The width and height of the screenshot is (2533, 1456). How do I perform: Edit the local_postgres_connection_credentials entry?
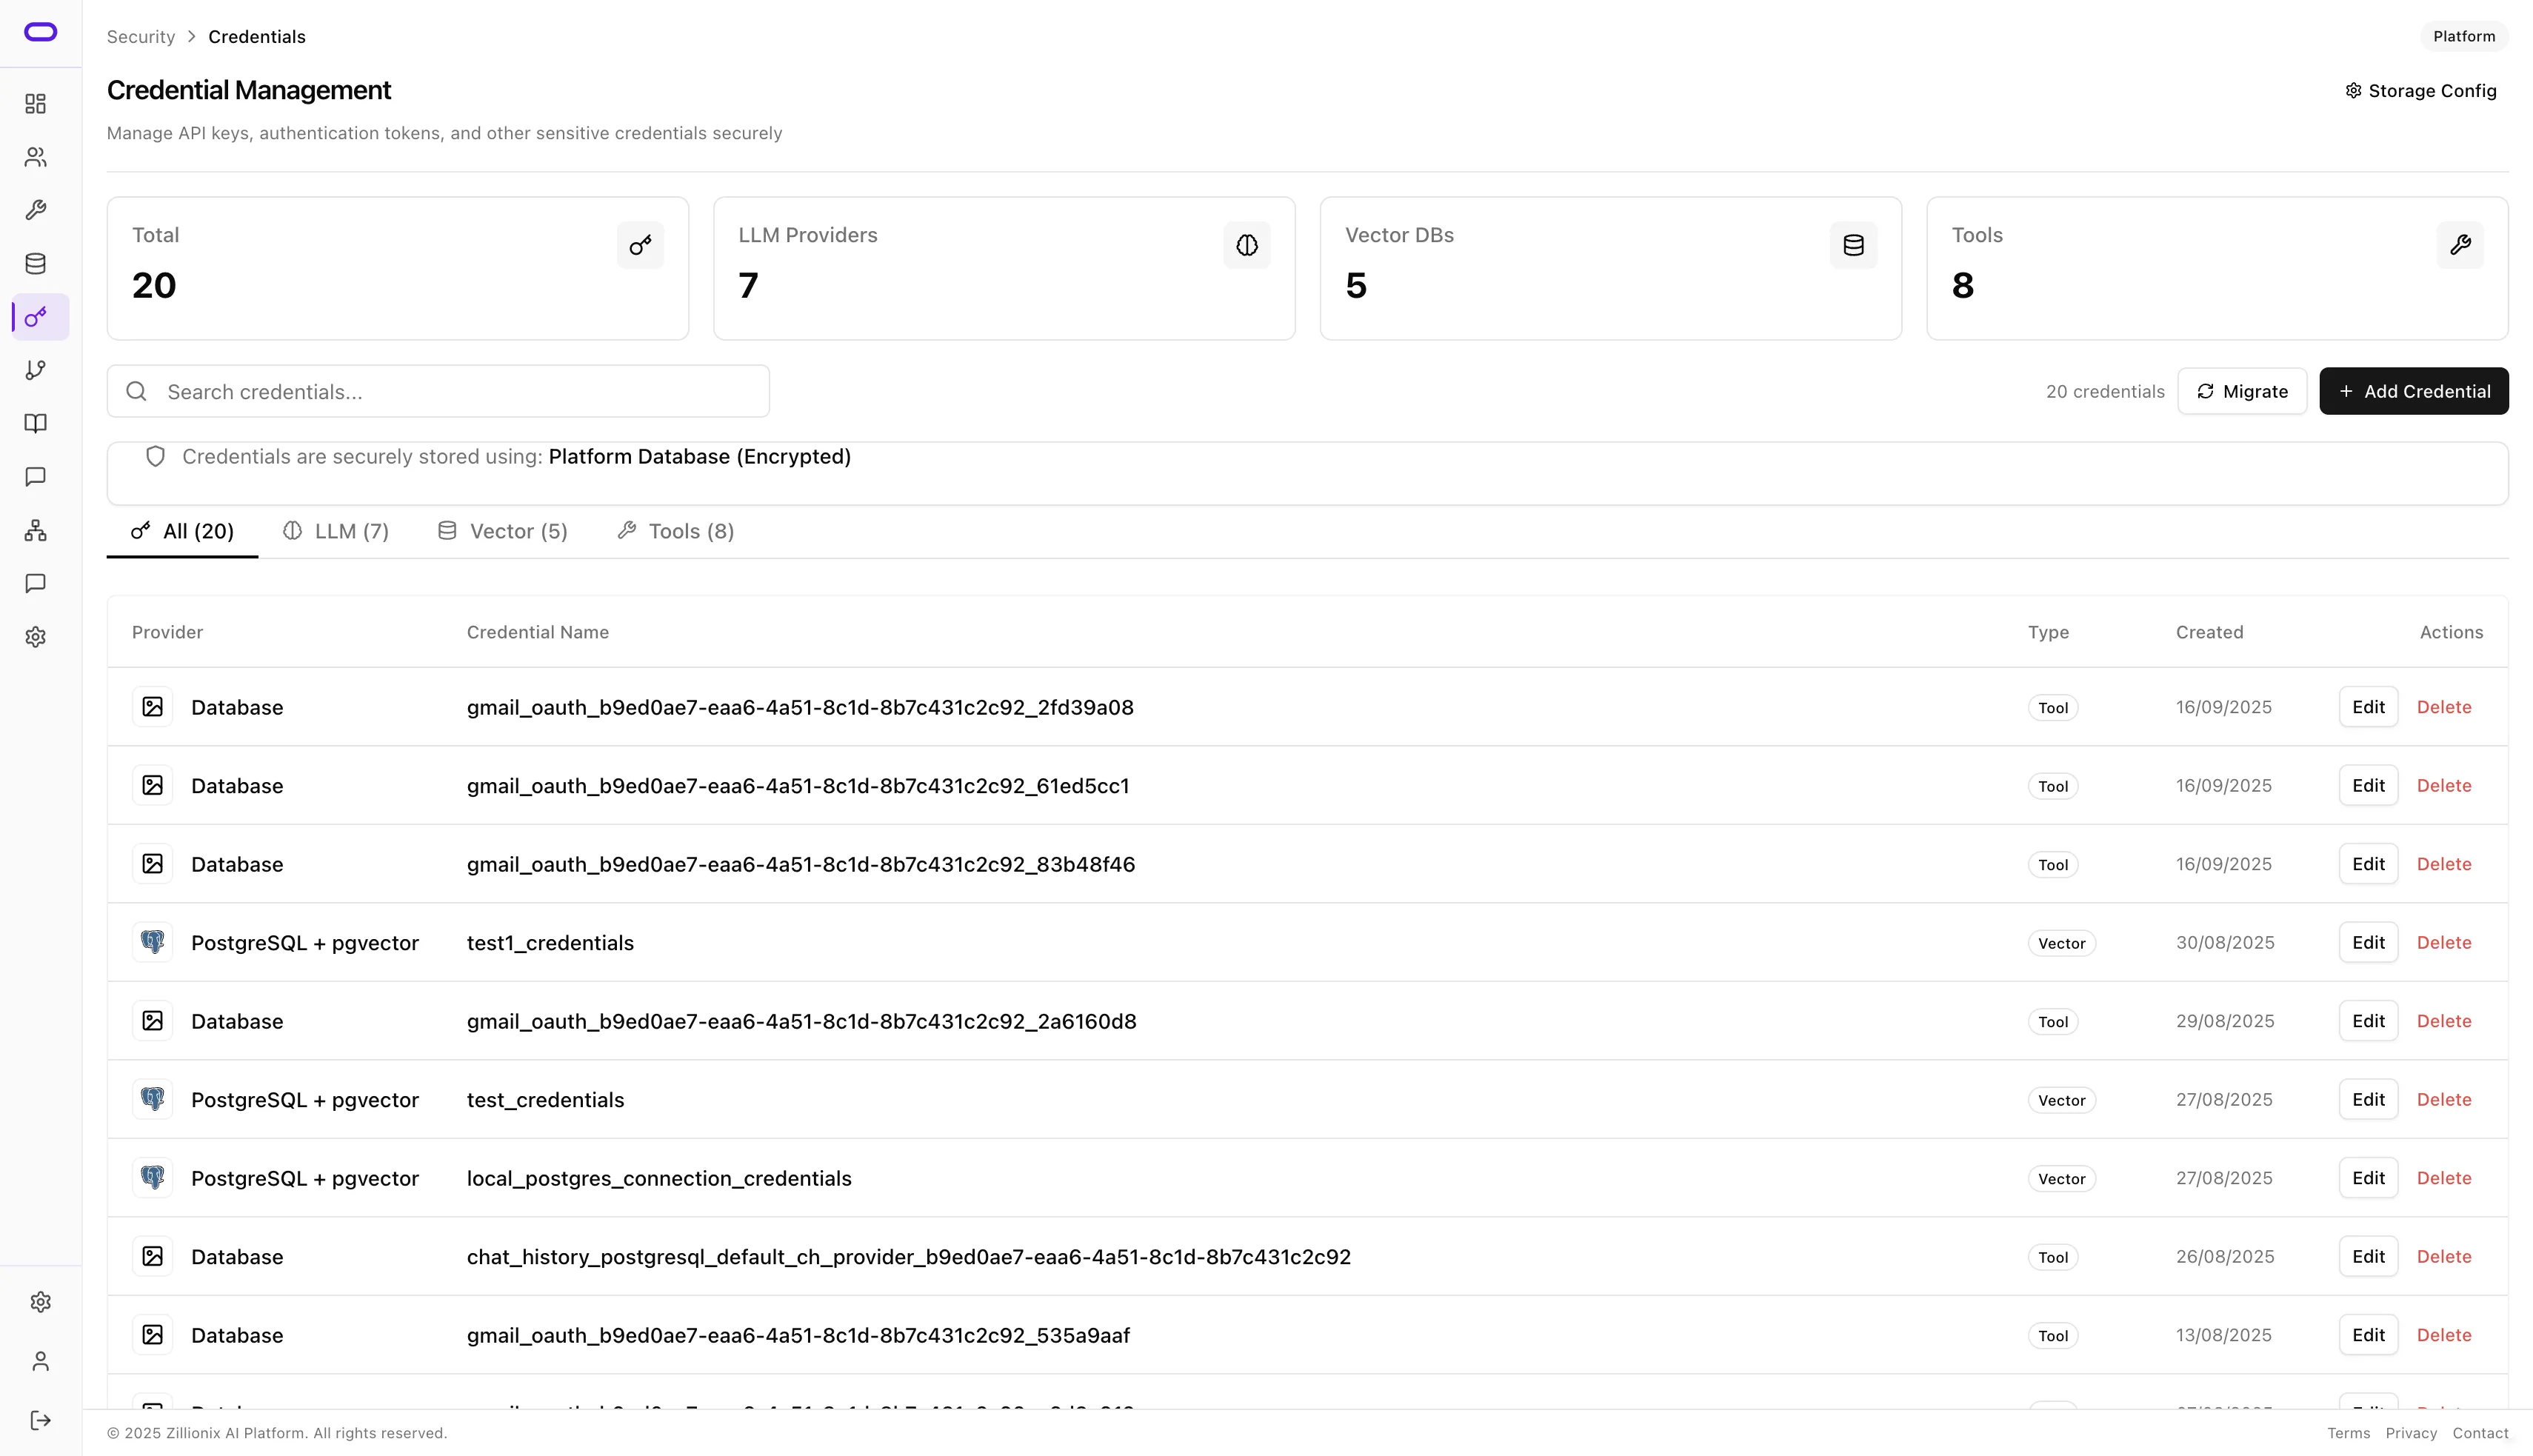(x=2367, y=1178)
